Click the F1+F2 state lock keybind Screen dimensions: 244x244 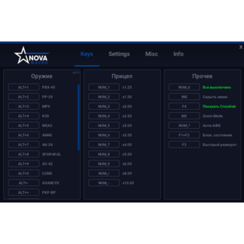tap(184, 135)
